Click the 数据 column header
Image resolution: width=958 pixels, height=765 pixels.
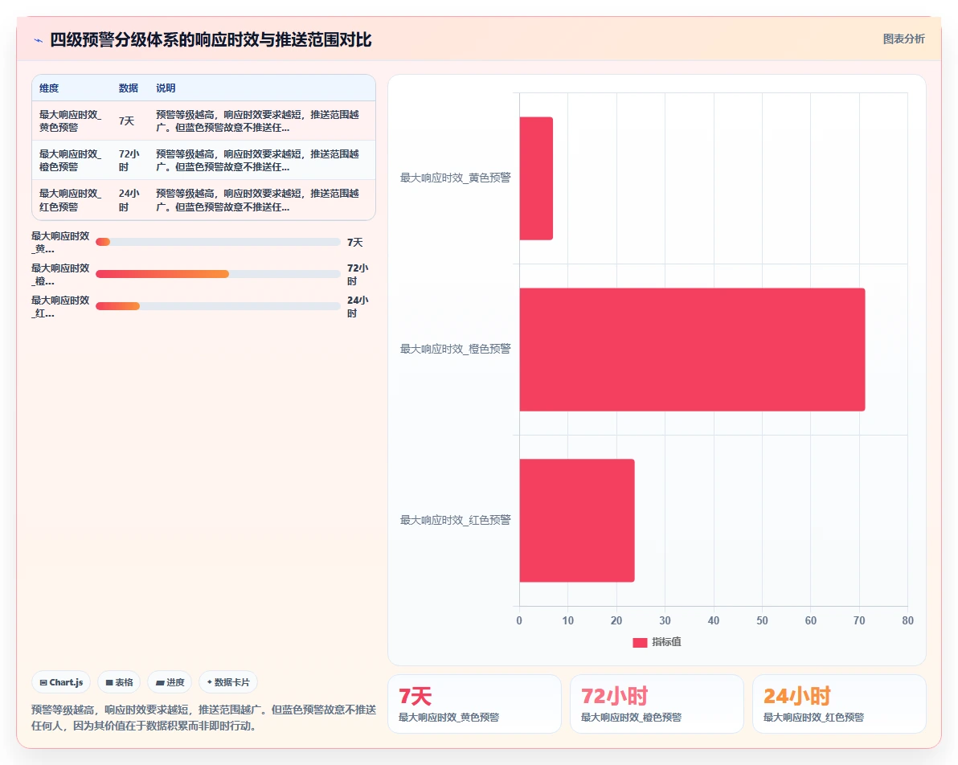click(x=129, y=88)
